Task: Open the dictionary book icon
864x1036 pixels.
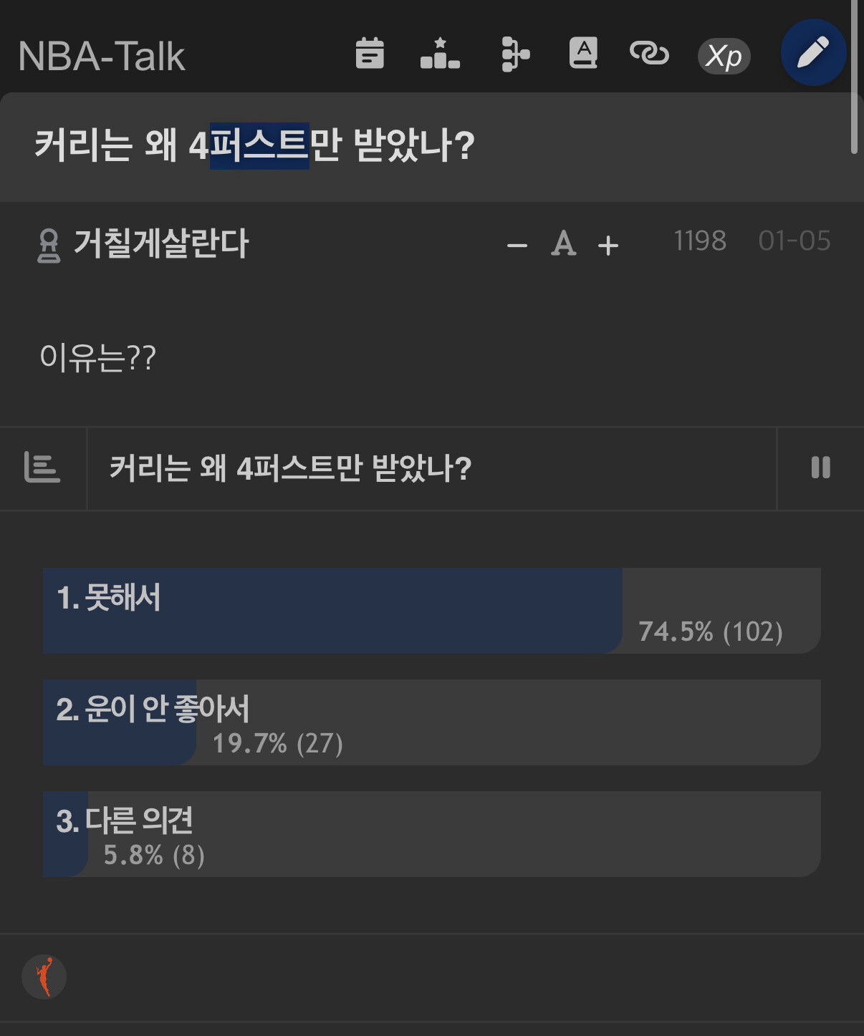Action: pos(583,54)
